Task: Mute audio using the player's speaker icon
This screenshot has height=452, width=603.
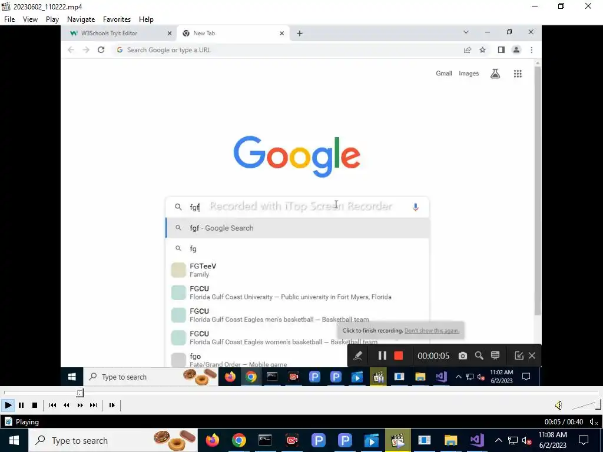Action: (x=558, y=405)
